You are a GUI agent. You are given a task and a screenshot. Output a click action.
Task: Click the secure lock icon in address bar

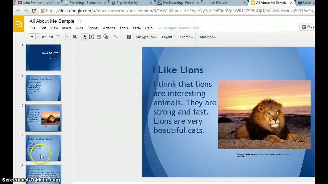tap(43, 11)
